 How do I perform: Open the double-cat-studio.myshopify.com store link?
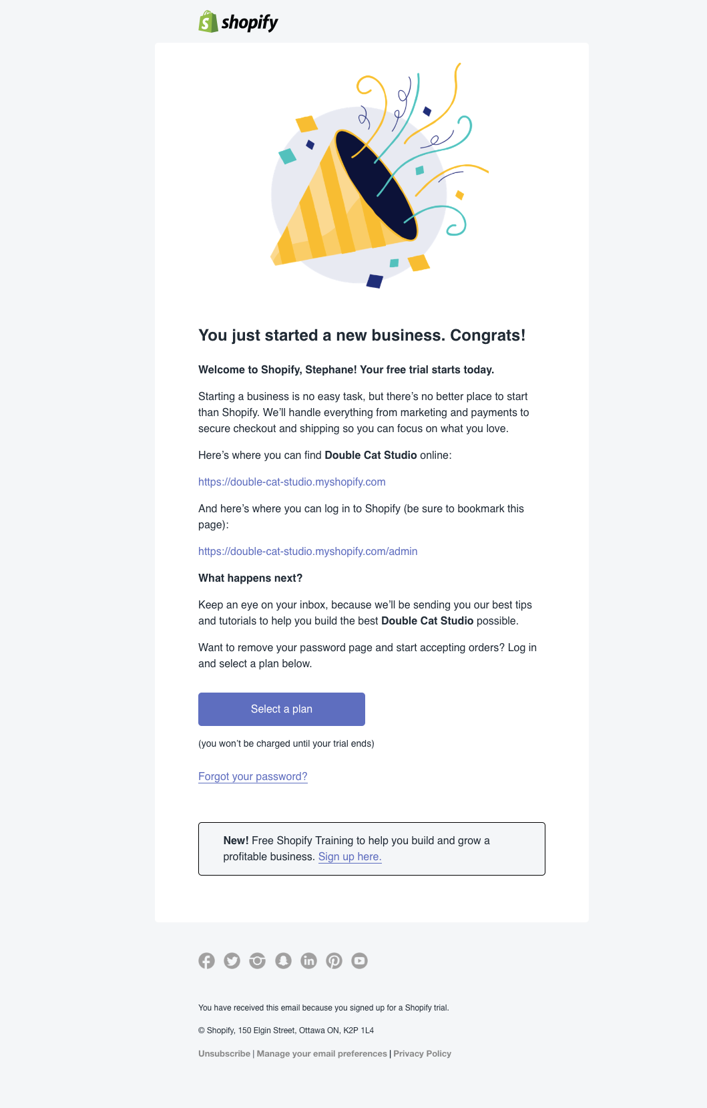point(292,482)
